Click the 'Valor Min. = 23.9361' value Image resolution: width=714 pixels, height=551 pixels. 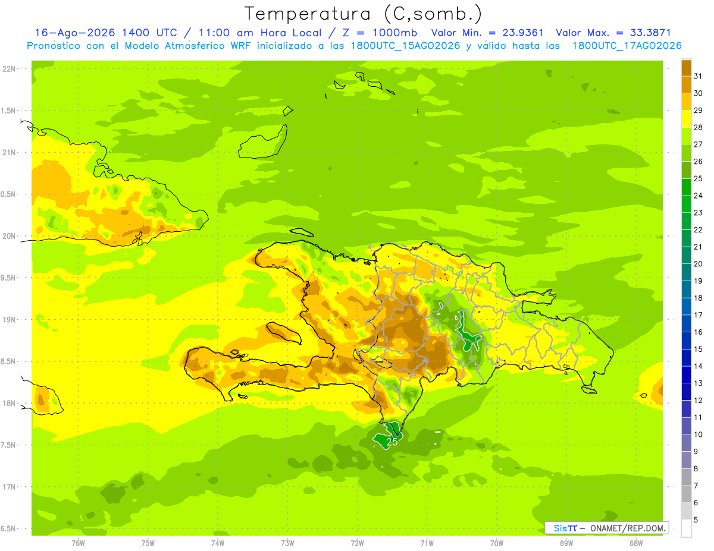(487, 33)
